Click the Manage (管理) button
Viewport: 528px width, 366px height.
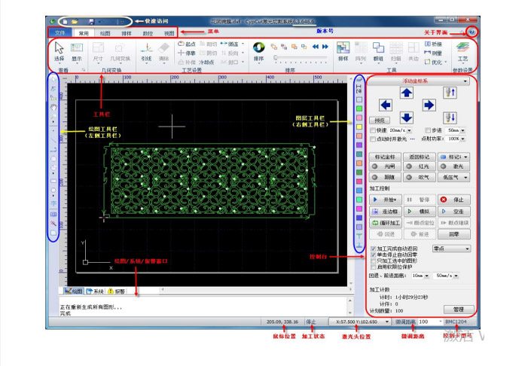click(458, 309)
